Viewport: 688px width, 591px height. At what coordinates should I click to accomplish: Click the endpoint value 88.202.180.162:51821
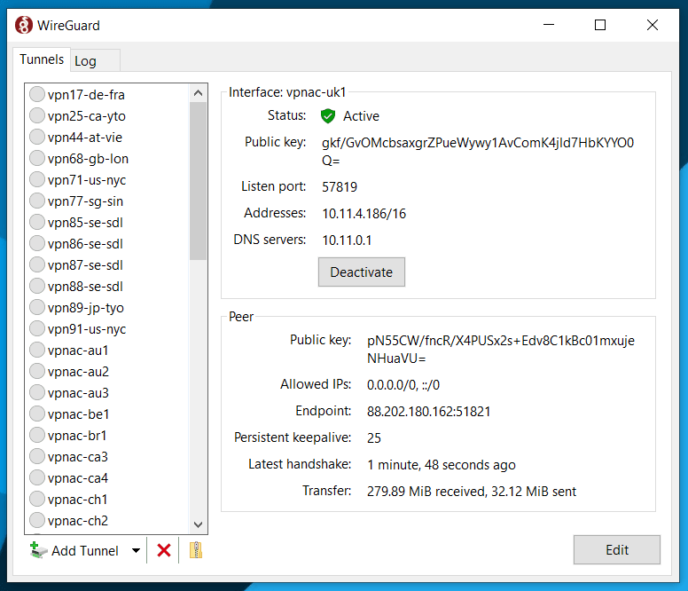click(x=429, y=412)
